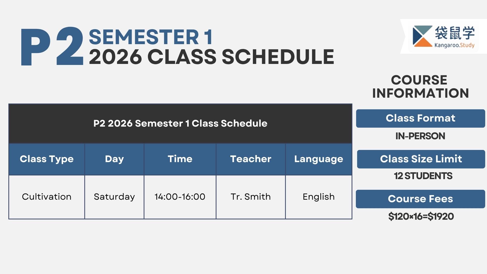Select the Class Format label
The image size is (487, 274).
[420, 118]
